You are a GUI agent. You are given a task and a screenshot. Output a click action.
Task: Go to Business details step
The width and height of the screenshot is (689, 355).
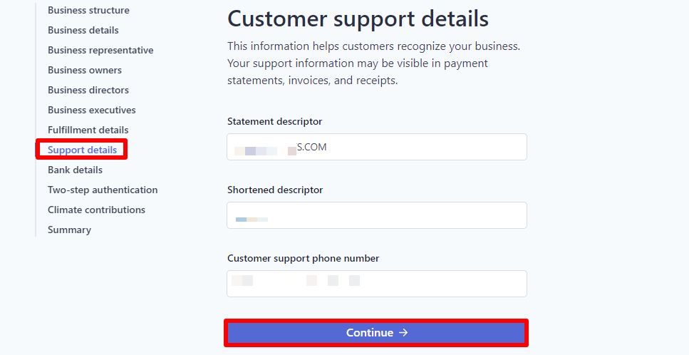click(x=83, y=31)
